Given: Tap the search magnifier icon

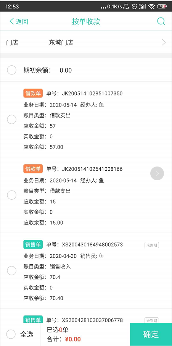Looking at the screenshot, I should click(x=161, y=21).
